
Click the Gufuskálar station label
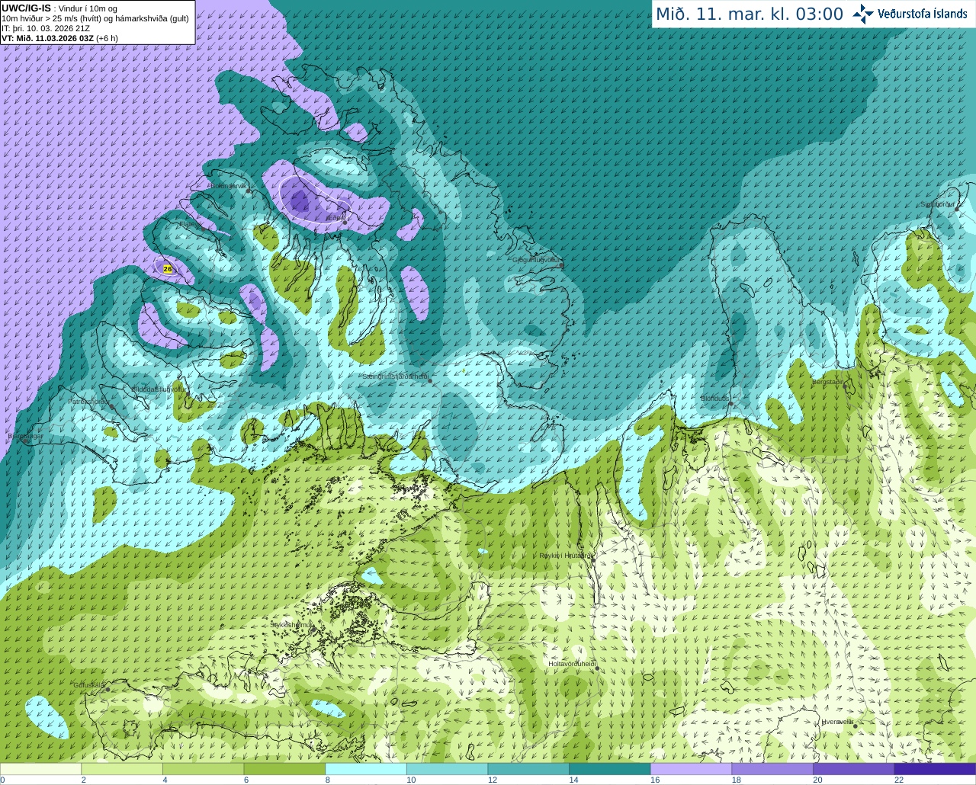pyautogui.click(x=88, y=685)
